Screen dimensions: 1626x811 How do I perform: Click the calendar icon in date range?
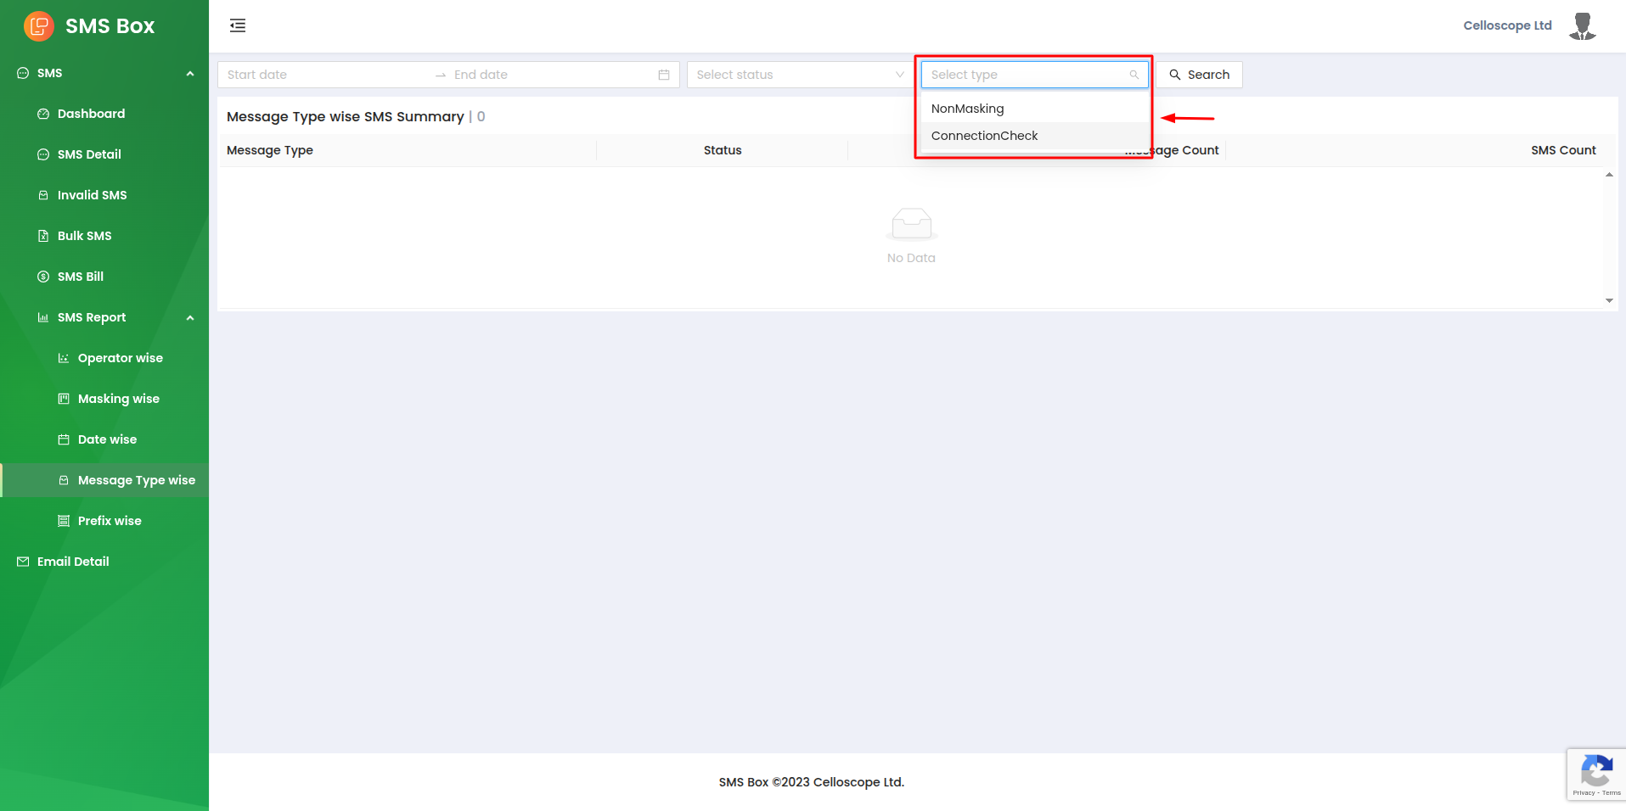pos(664,75)
